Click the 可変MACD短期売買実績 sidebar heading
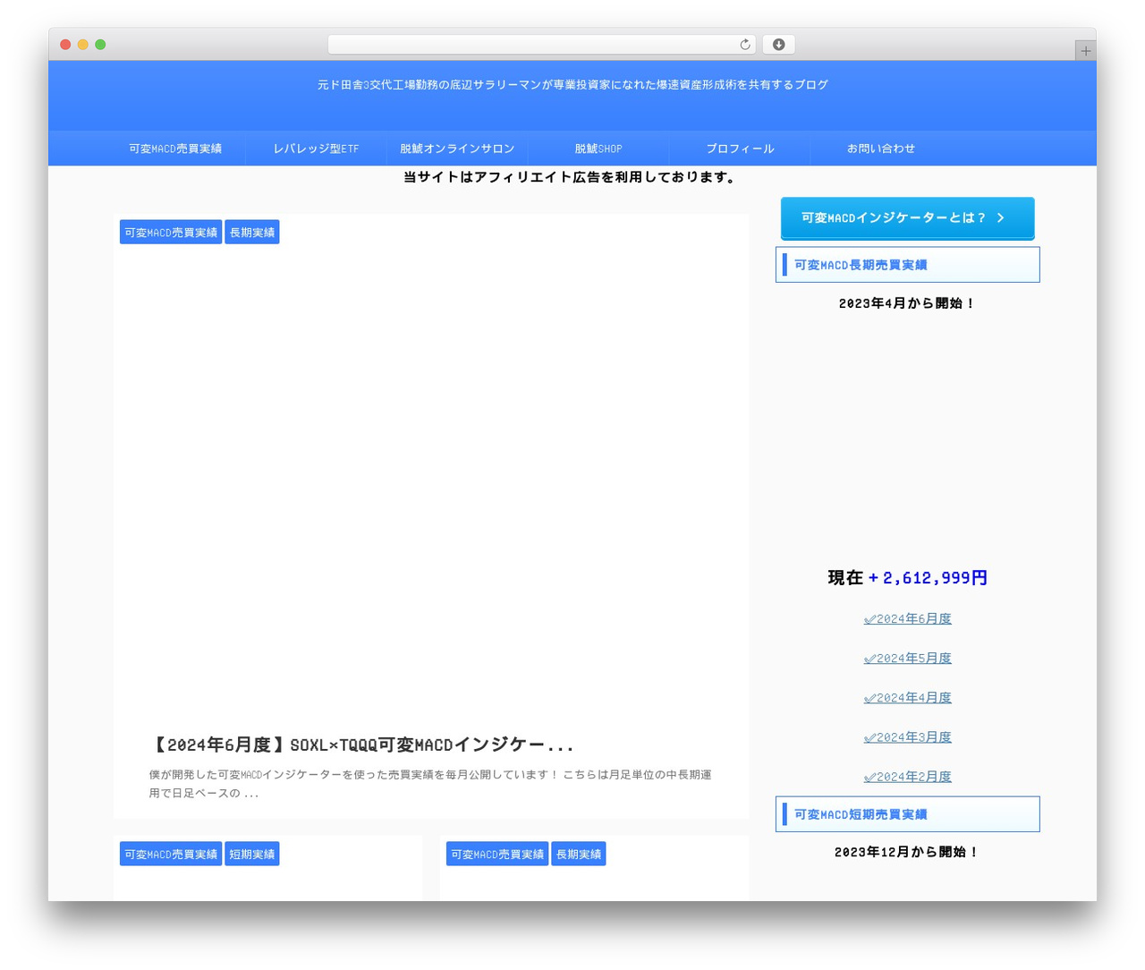 (907, 814)
